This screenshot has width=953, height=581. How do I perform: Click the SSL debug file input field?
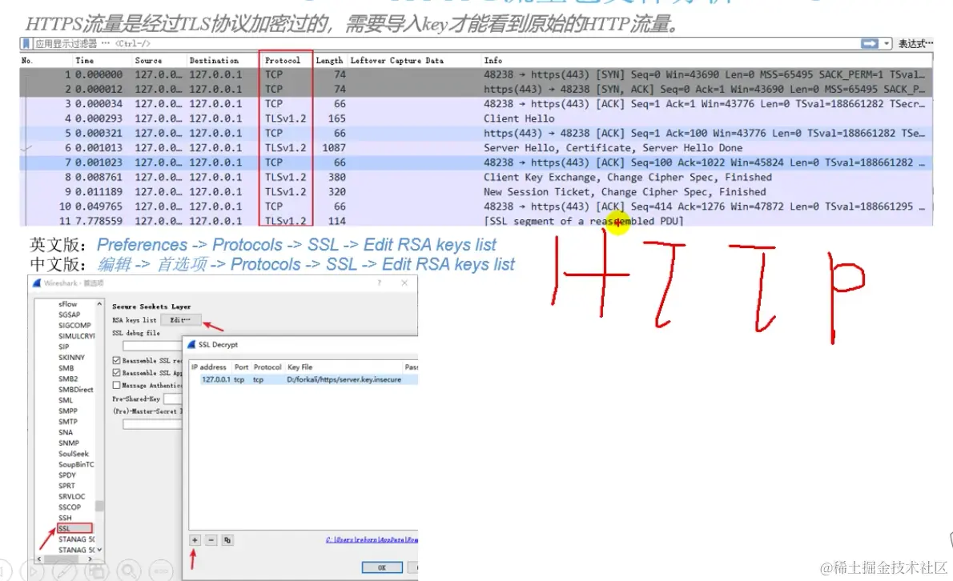coord(152,346)
